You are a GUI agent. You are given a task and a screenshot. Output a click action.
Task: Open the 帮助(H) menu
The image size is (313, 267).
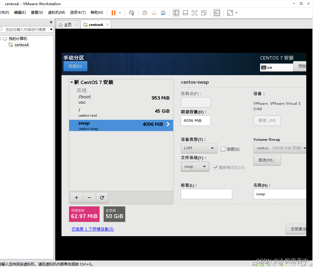pos(97,12)
